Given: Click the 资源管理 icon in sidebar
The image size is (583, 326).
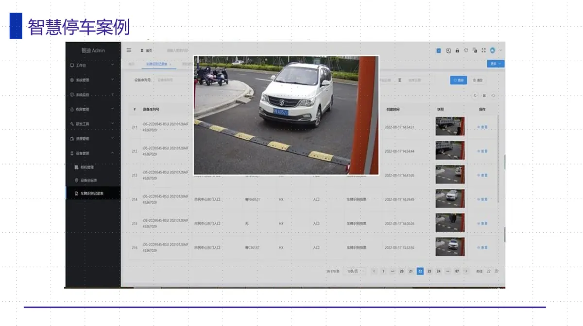Looking at the screenshot, I should click(x=72, y=138).
